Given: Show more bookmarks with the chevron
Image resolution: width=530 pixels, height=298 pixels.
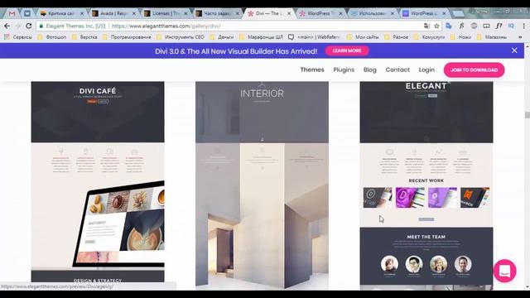Looking at the screenshot, I should 520,37.
